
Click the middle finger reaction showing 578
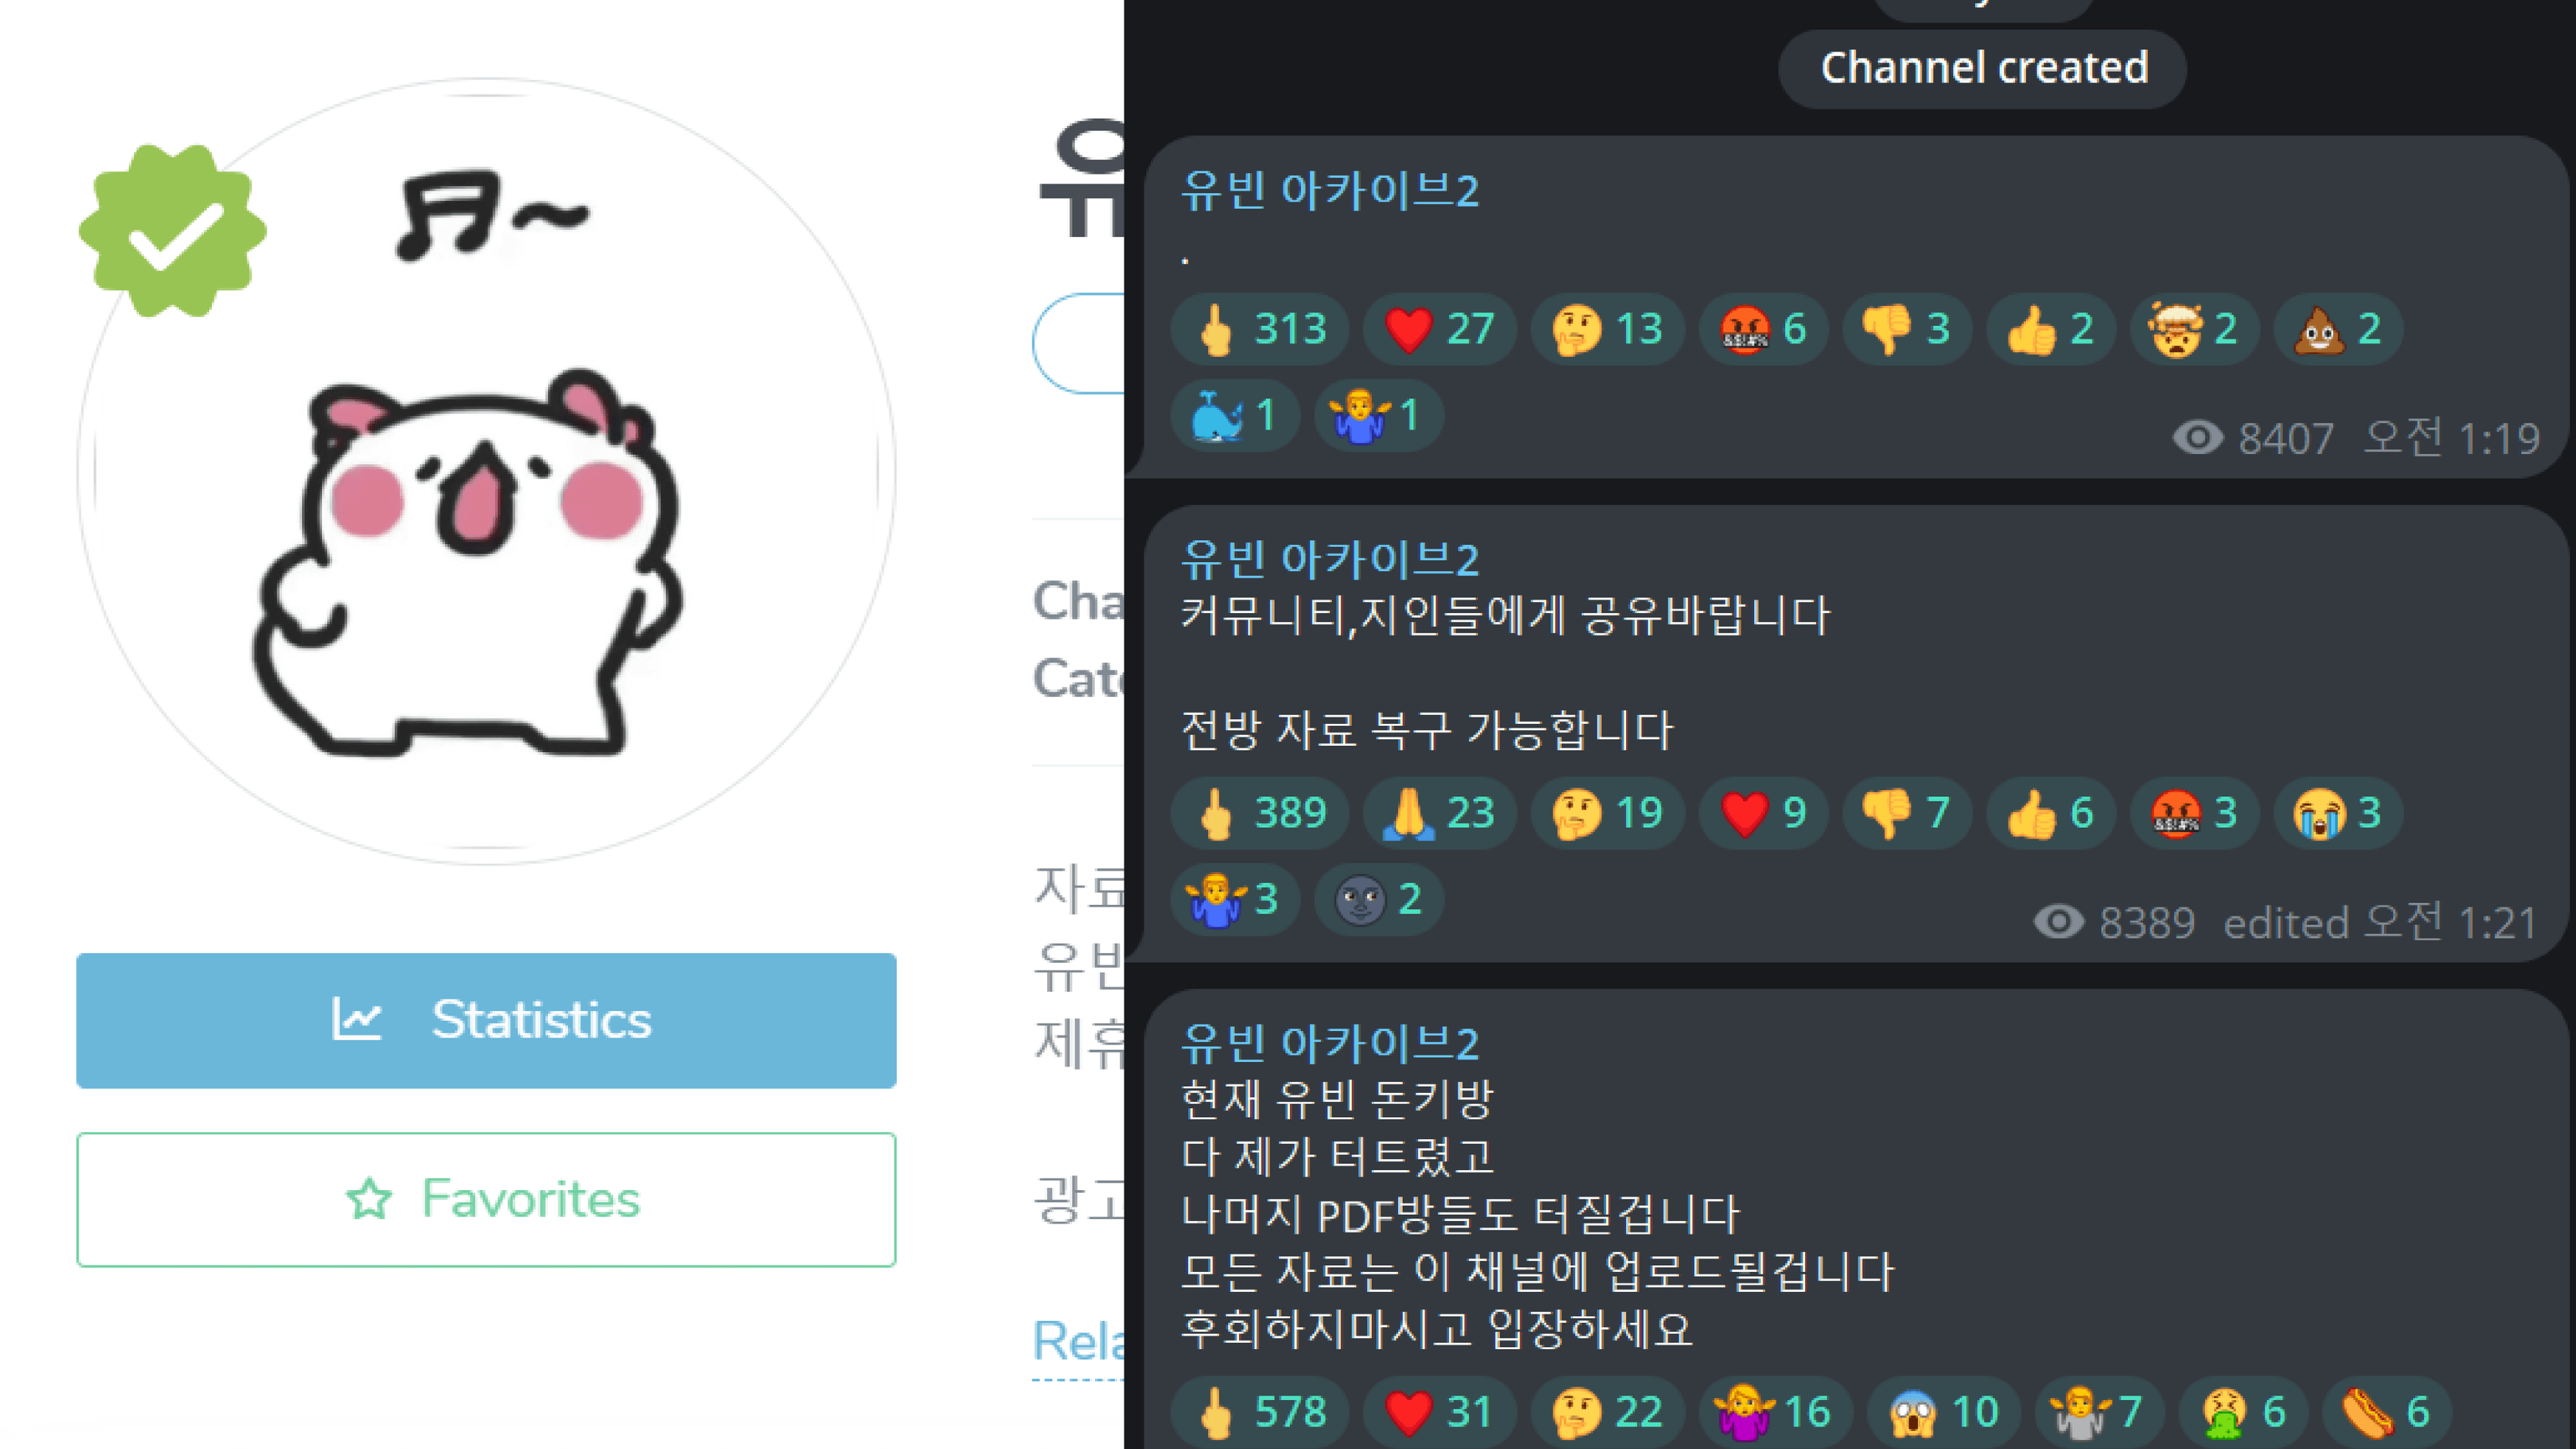click(x=1260, y=1412)
